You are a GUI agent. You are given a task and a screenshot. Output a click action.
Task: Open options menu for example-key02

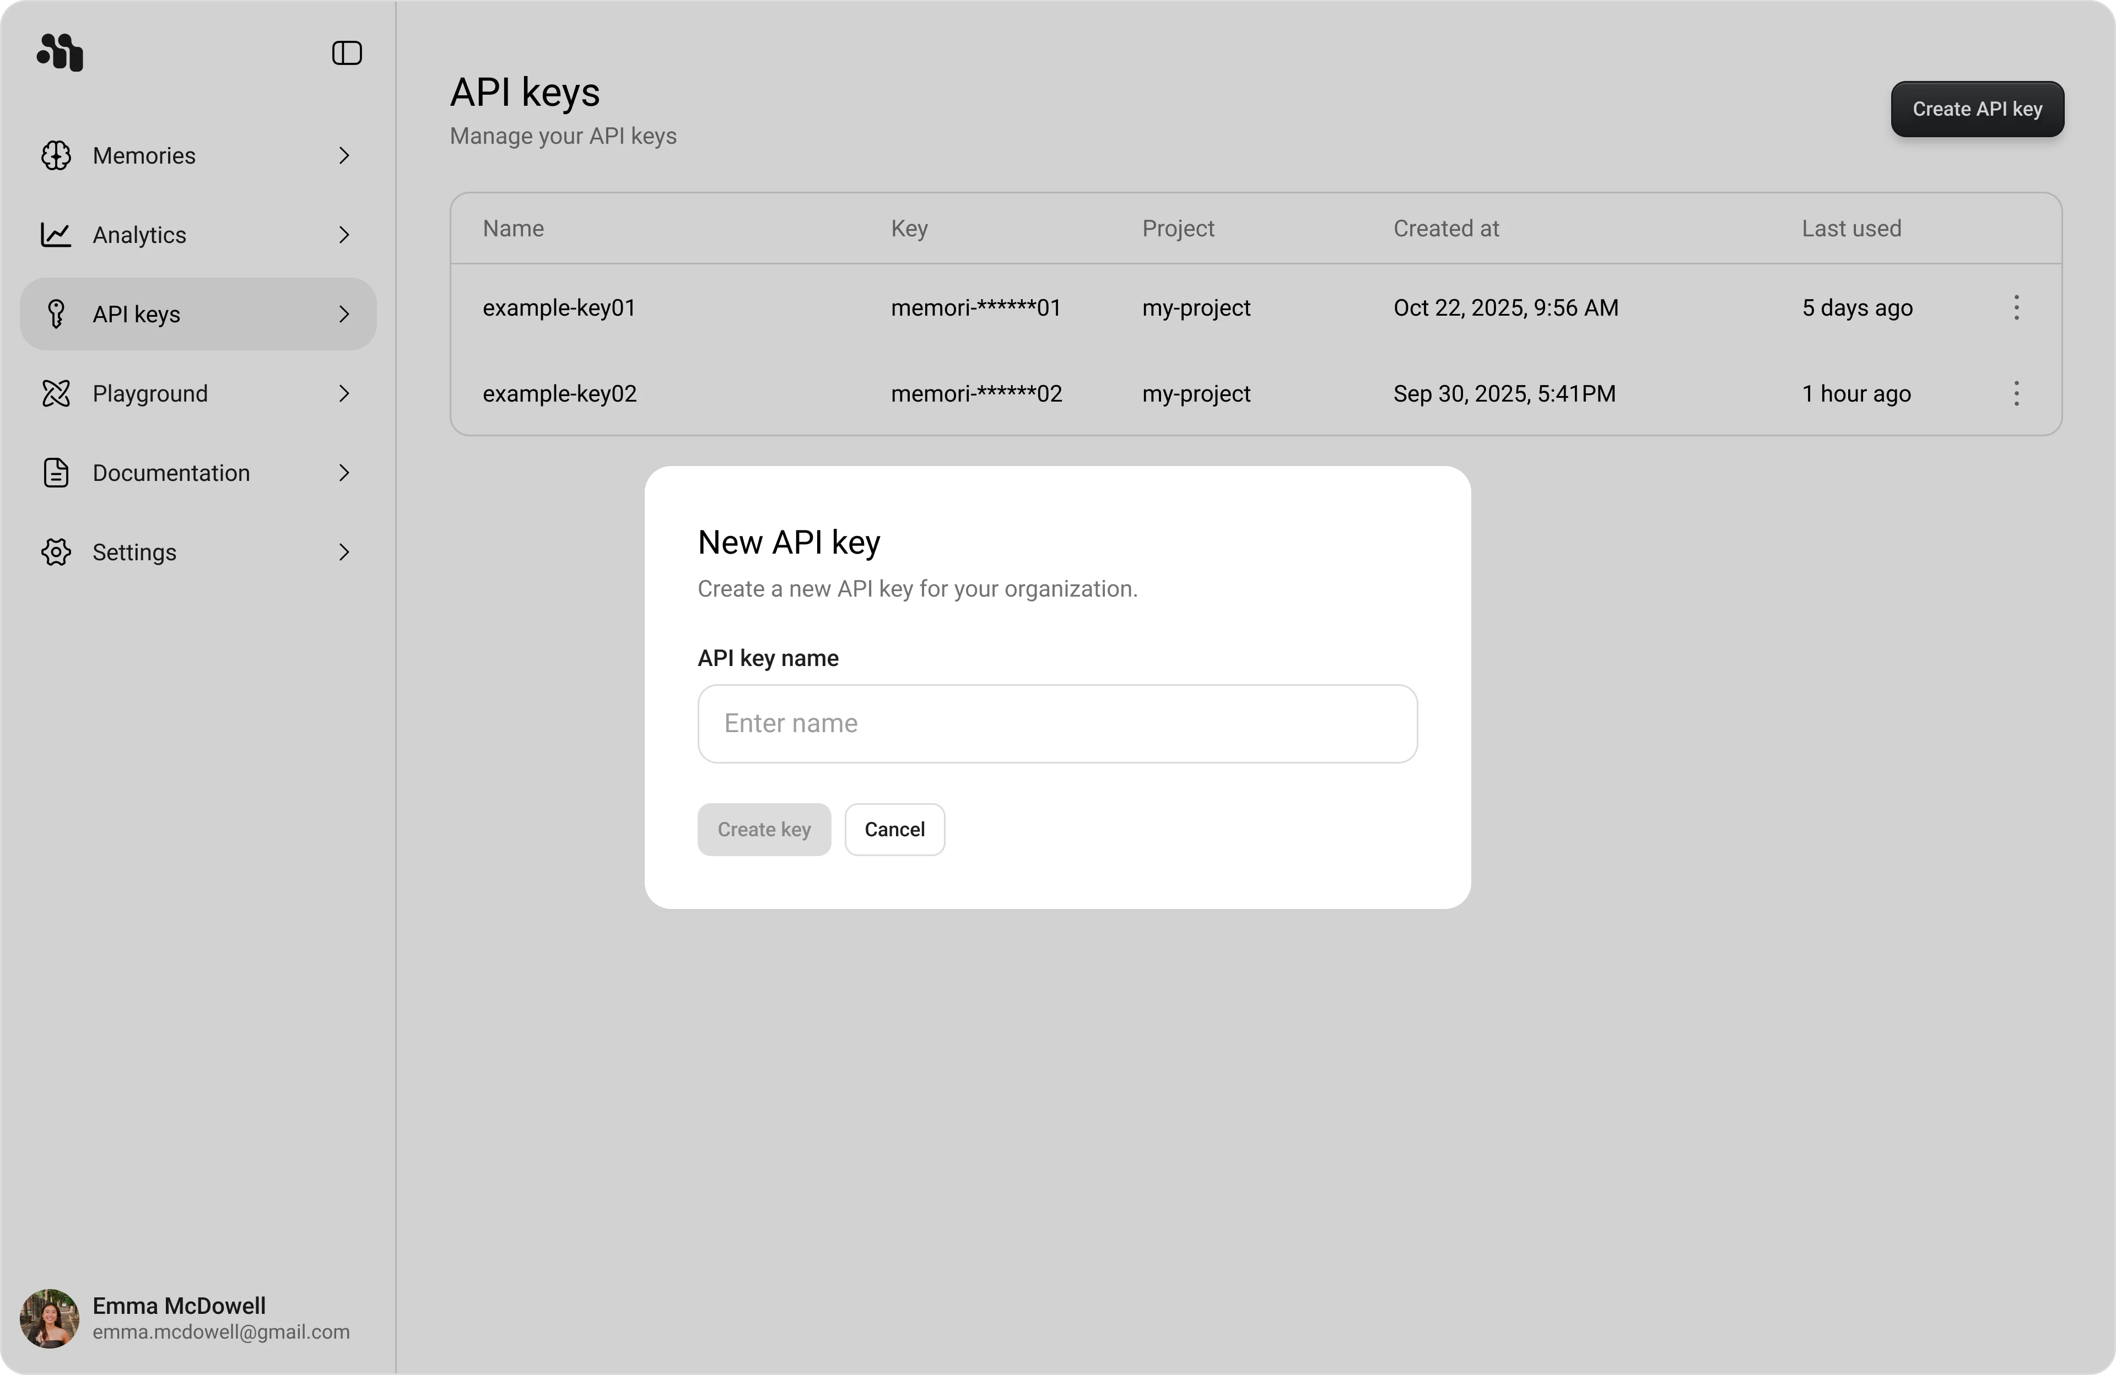pyautogui.click(x=2016, y=394)
